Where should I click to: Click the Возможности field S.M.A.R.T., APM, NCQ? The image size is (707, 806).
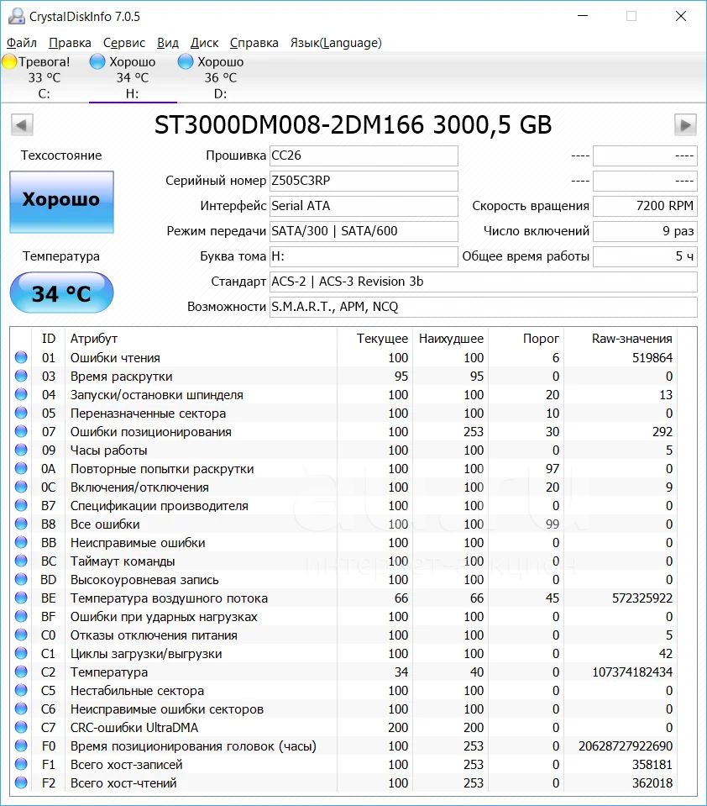[484, 307]
